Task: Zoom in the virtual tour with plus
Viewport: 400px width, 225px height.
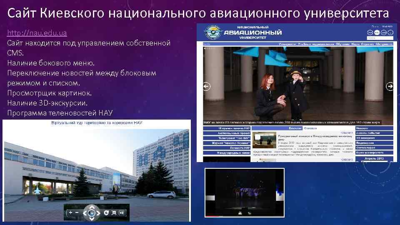Action: click(71, 212)
